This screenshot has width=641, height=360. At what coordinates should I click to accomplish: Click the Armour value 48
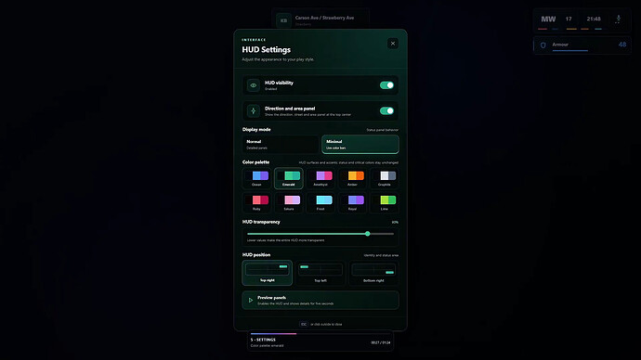622,45
